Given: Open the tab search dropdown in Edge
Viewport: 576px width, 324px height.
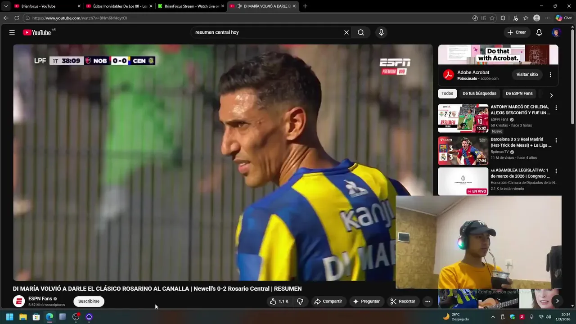Looking at the screenshot, I should point(6,6).
